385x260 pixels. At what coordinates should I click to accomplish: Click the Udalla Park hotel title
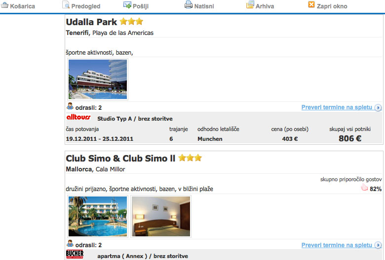point(91,22)
